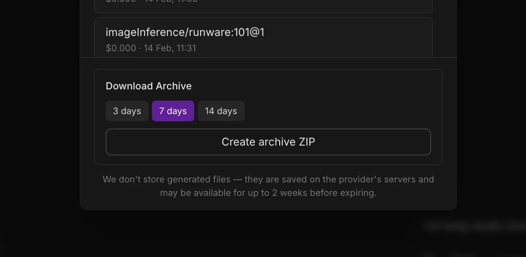Open the partially hidden history entry at top
This screenshot has height=257, width=526.
point(263,5)
